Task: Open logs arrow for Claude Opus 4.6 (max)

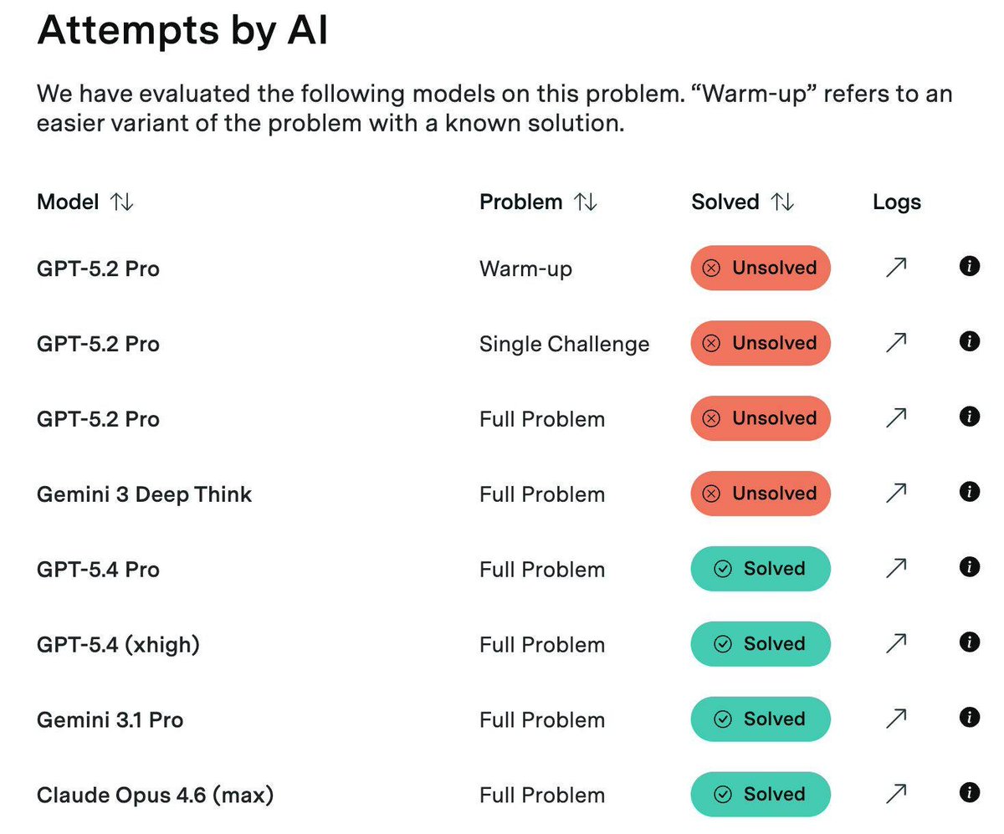Action: (896, 794)
